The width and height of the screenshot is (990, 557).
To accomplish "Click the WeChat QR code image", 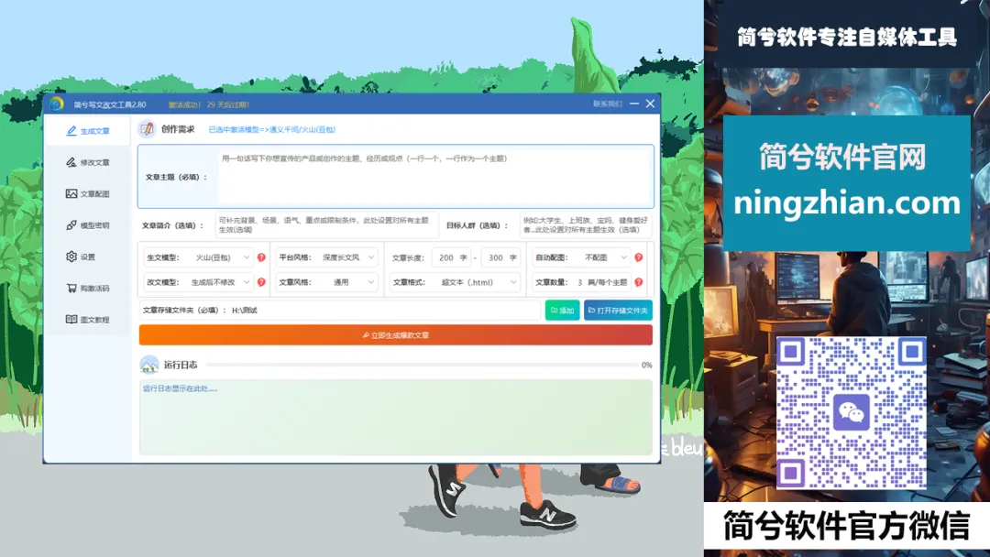I will 851,412.
